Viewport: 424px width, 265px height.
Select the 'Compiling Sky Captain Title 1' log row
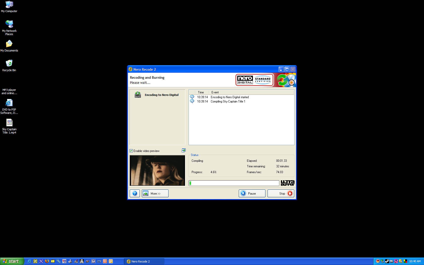point(242,101)
